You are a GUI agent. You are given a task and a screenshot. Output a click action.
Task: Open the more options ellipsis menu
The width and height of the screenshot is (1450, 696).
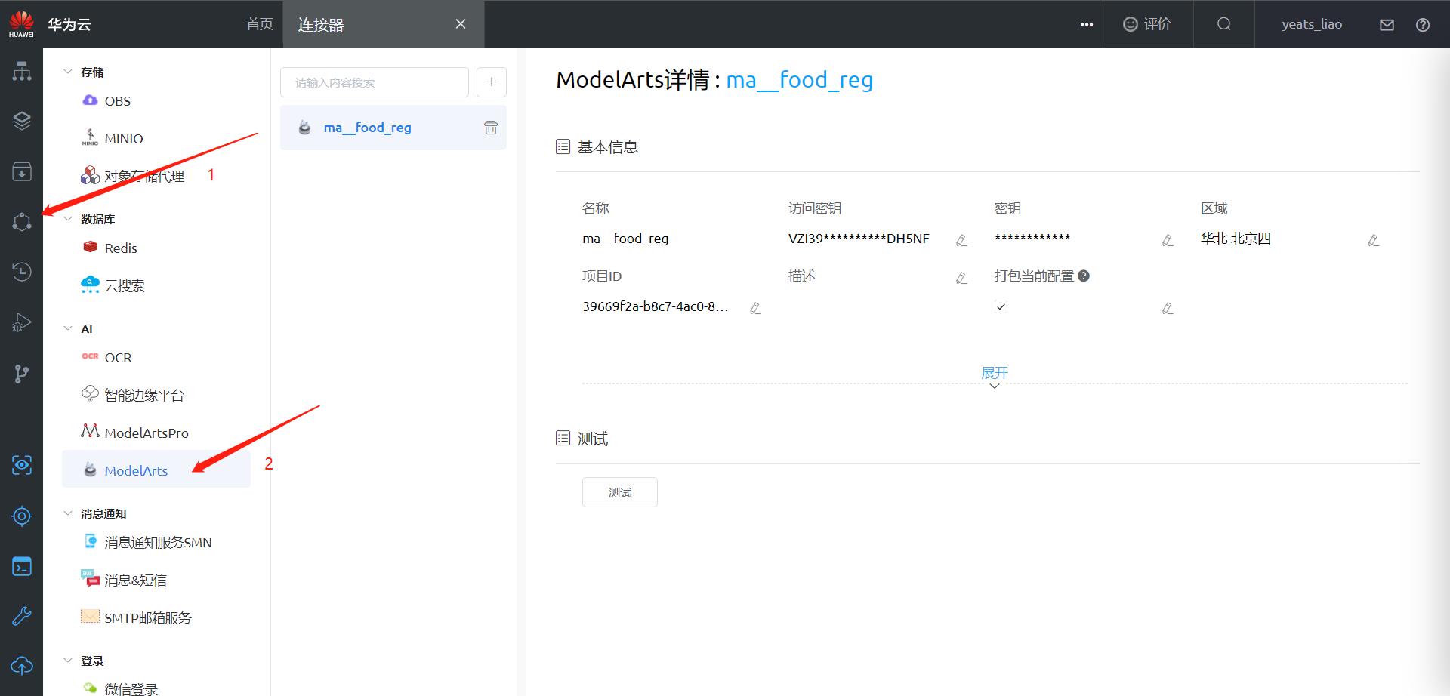tap(1087, 24)
